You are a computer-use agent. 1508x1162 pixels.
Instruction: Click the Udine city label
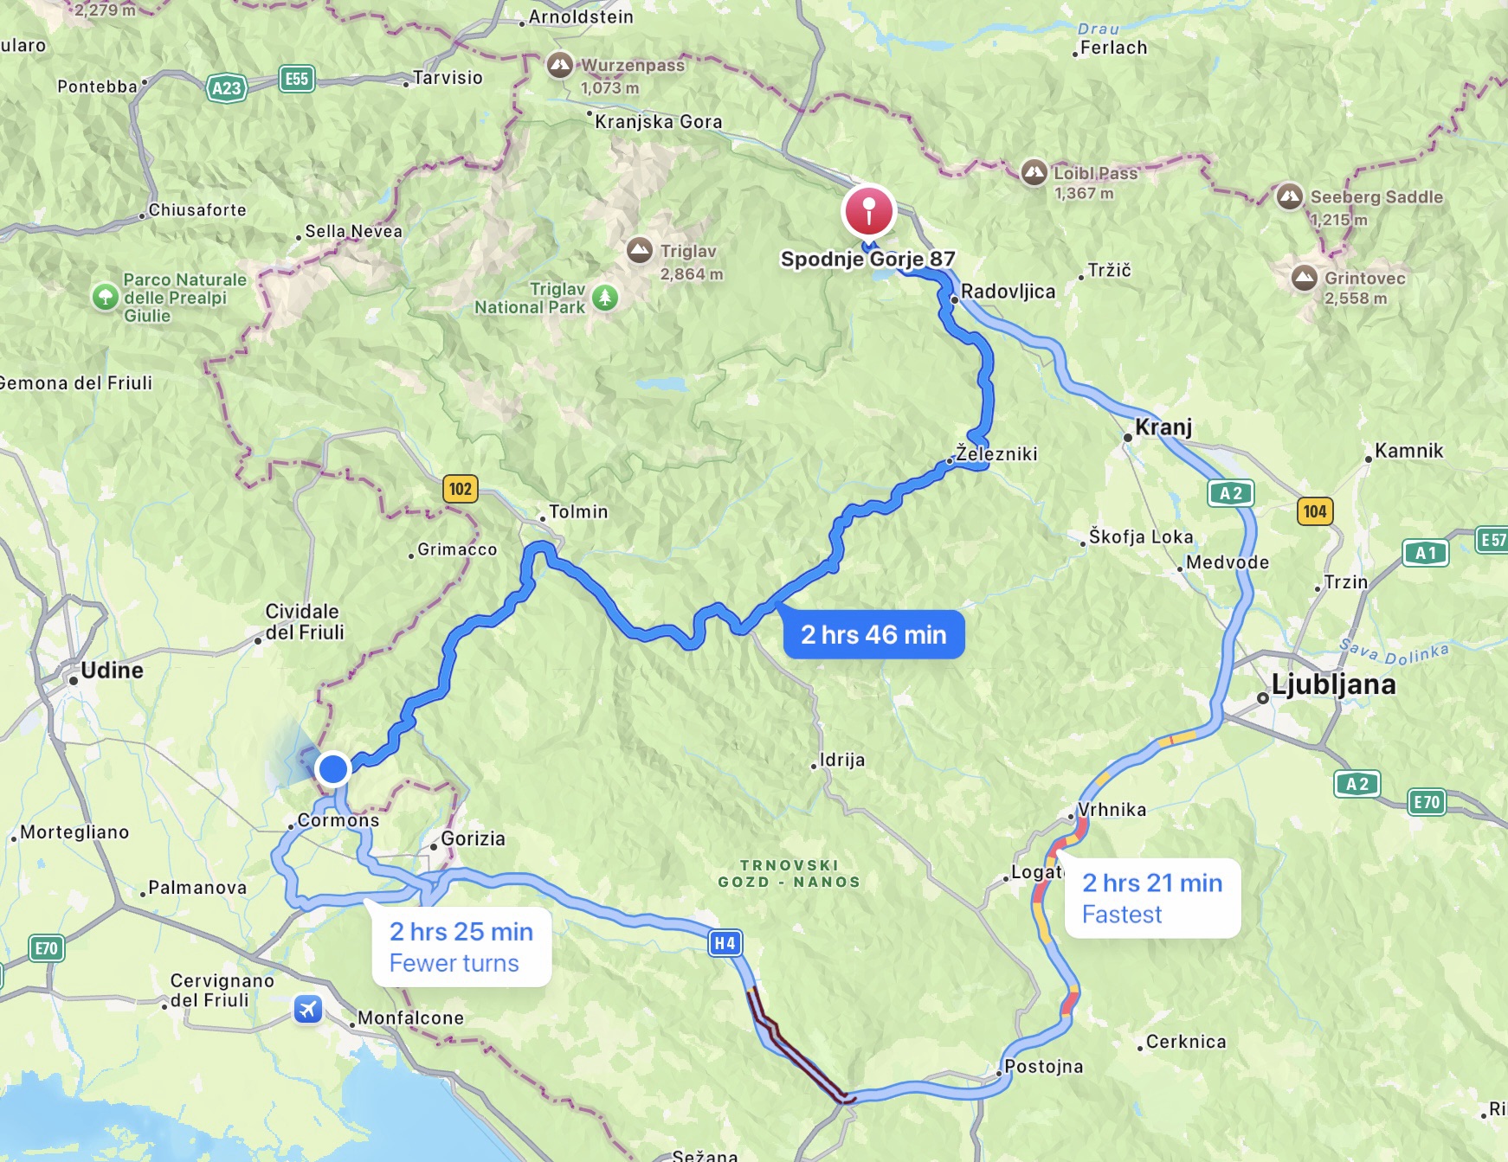coord(112,671)
